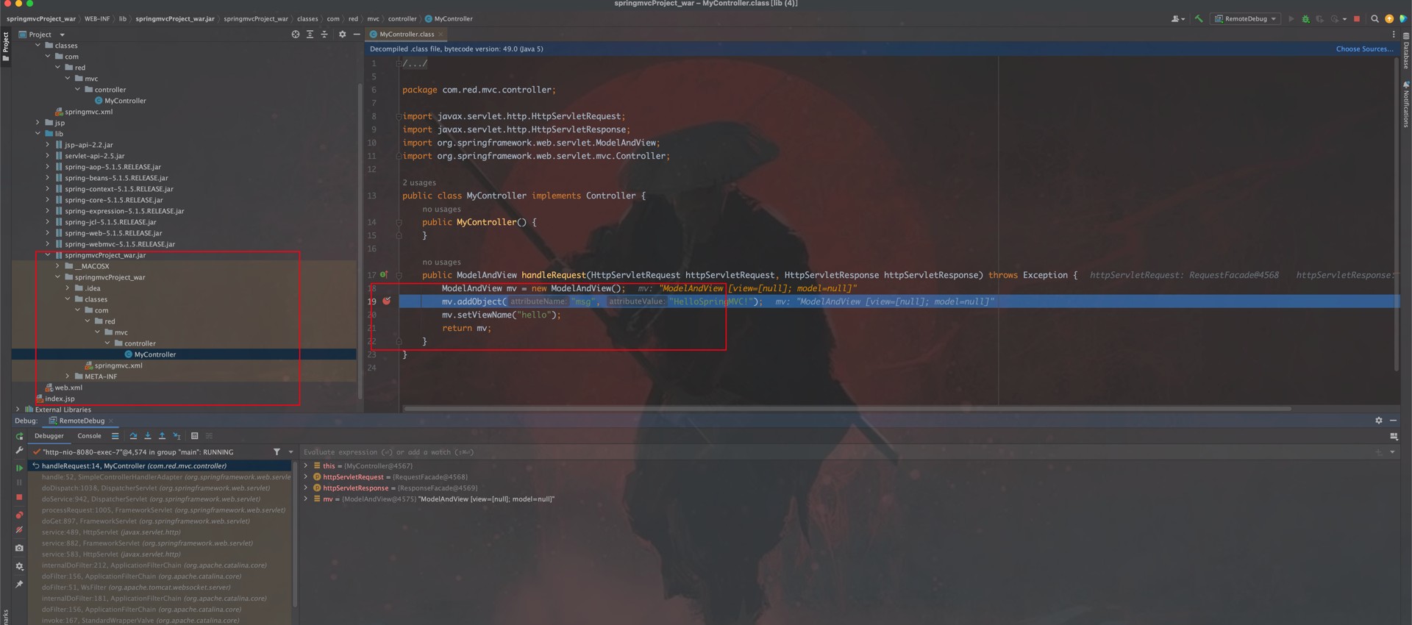
Task: Toggle Pin Tab in Debug sidebar
Action: click(19, 585)
